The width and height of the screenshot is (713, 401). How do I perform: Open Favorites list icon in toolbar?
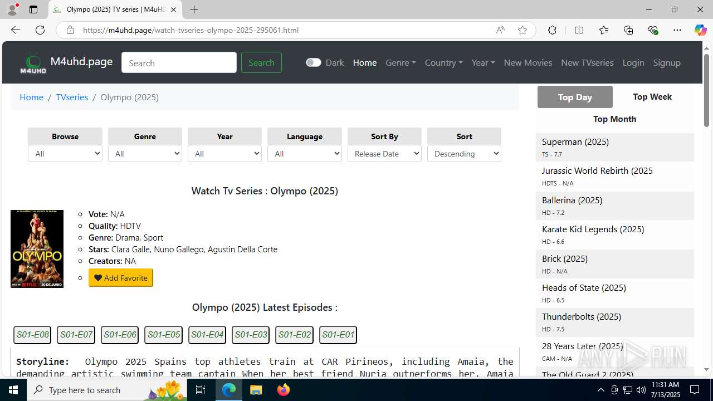coord(604,30)
